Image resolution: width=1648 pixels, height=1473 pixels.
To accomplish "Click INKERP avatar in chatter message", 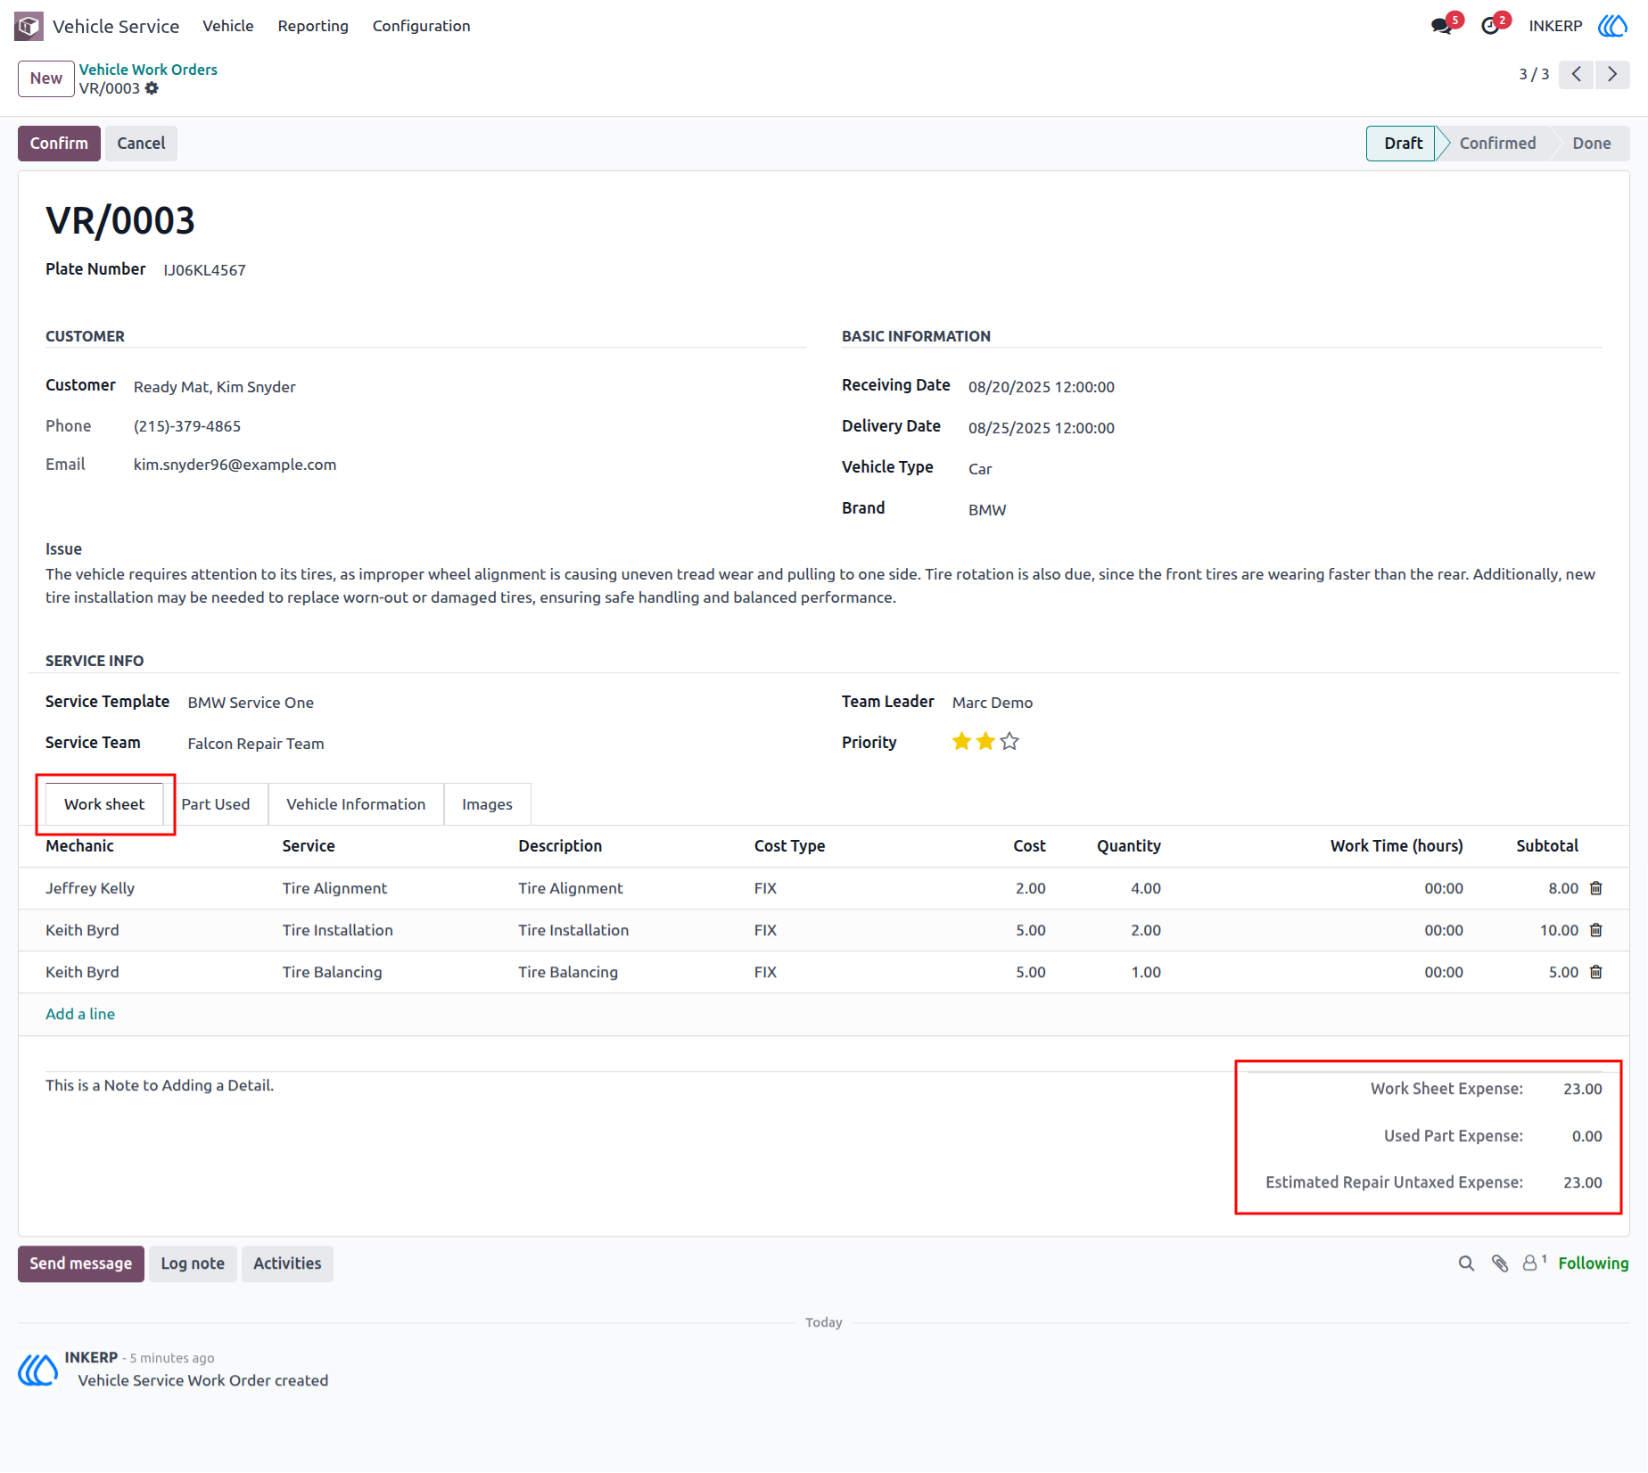I will pos(37,1370).
